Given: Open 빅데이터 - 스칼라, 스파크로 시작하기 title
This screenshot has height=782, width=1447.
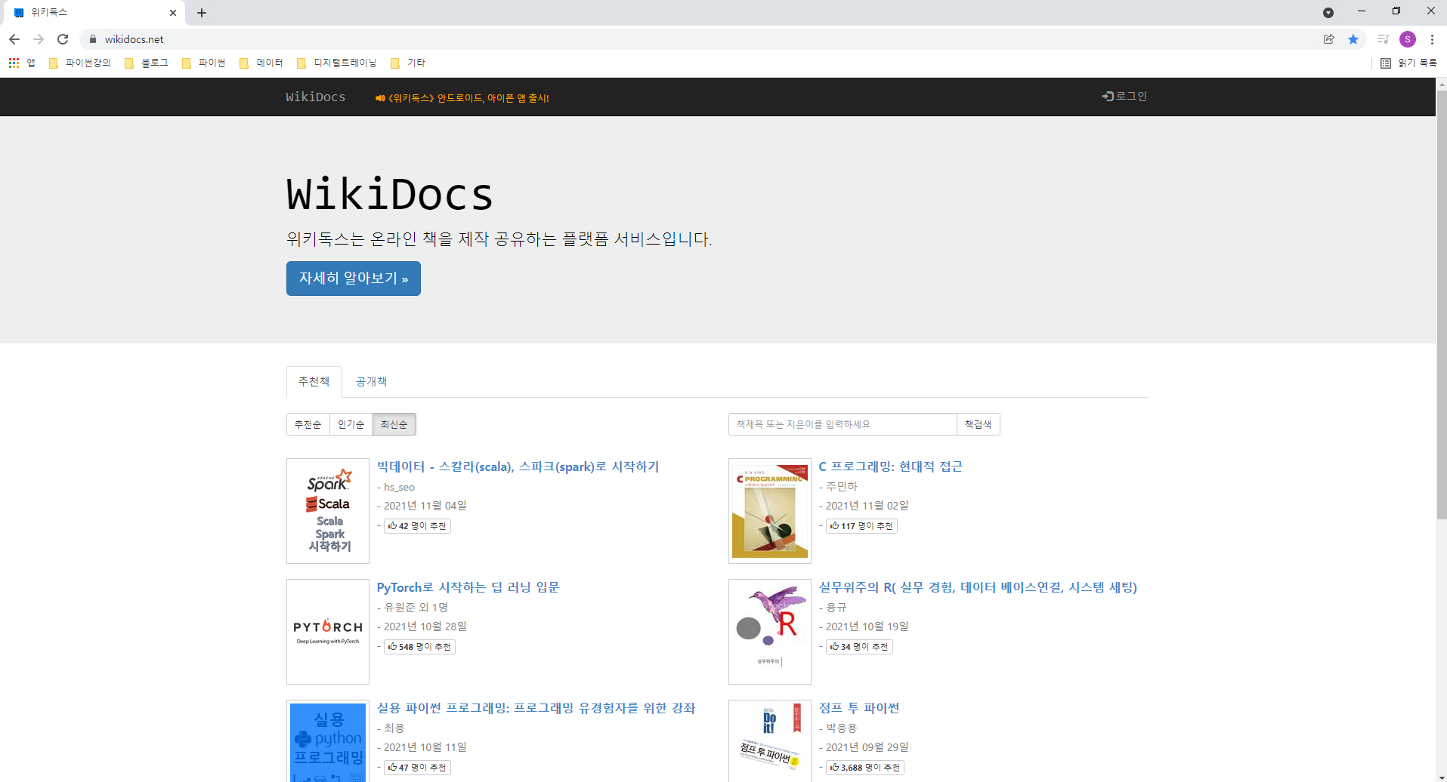Looking at the screenshot, I should 518,466.
